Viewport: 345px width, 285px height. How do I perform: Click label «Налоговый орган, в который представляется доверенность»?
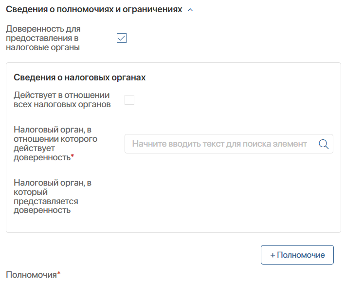click(x=53, y=197)
